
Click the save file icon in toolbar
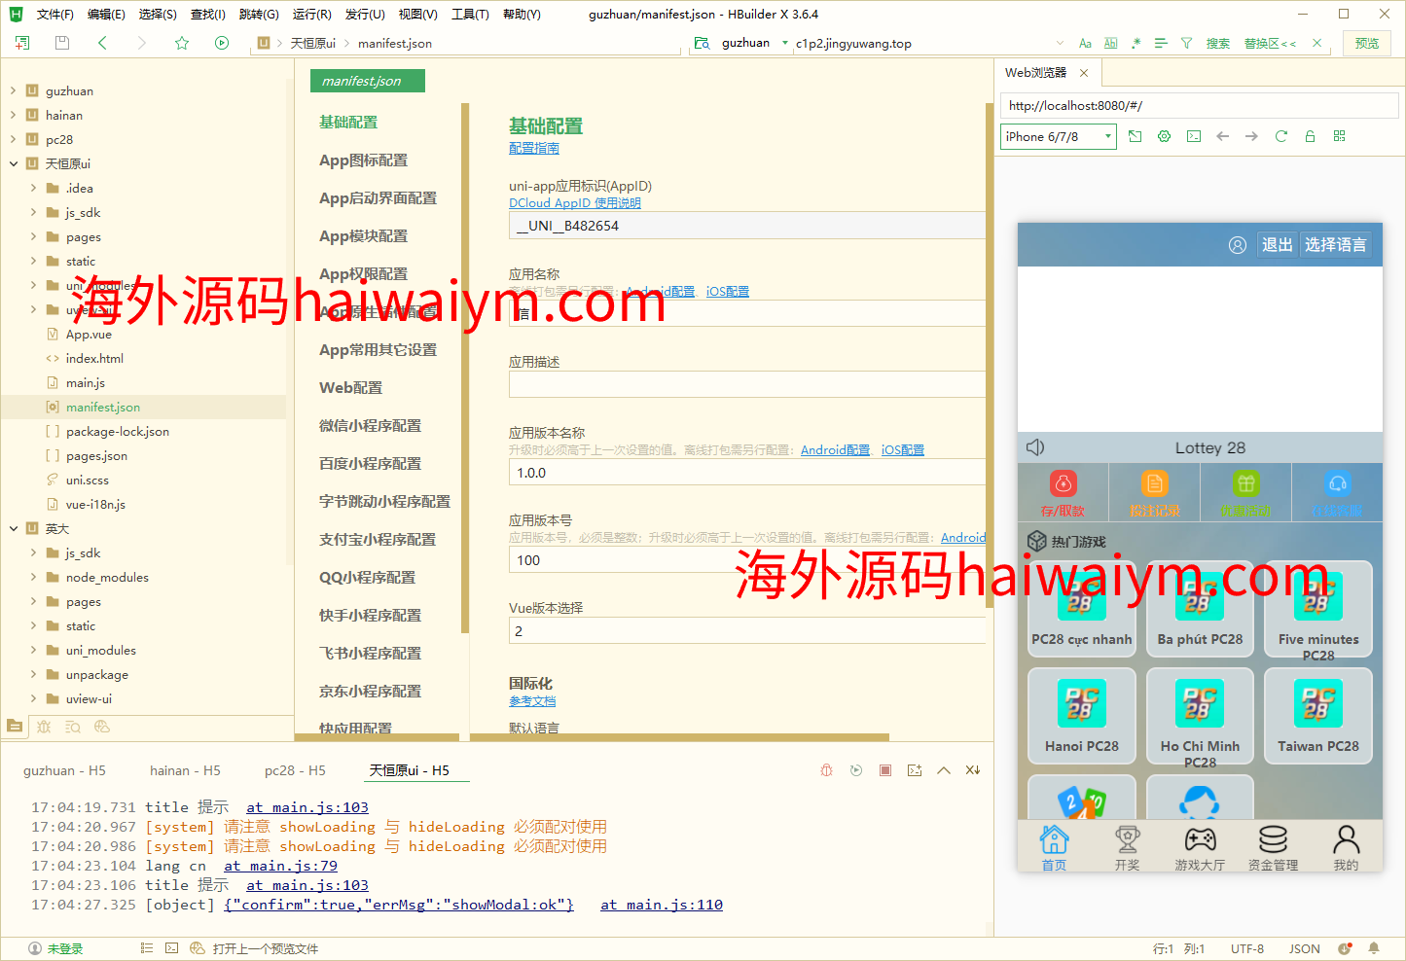(62, 43)
